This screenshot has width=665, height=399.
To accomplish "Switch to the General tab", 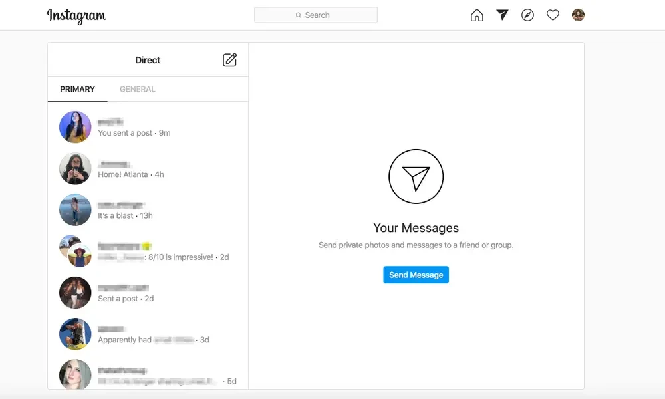I will click(138, 88).
